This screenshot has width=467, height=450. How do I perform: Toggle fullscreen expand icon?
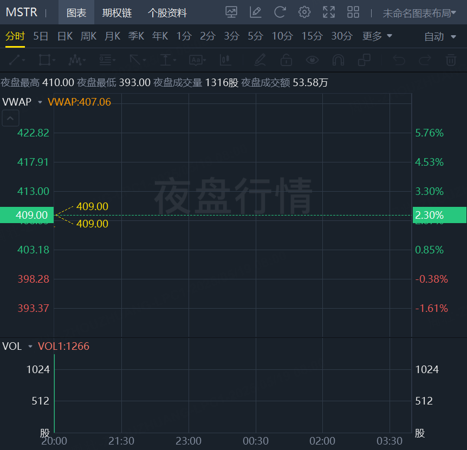point(329,12)
